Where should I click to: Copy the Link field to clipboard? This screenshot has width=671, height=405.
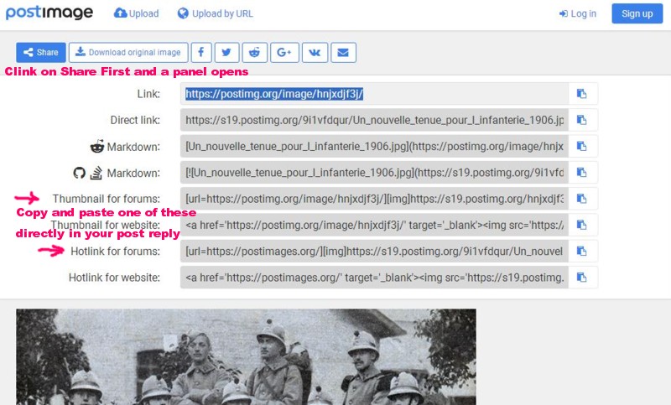point(582,94)
